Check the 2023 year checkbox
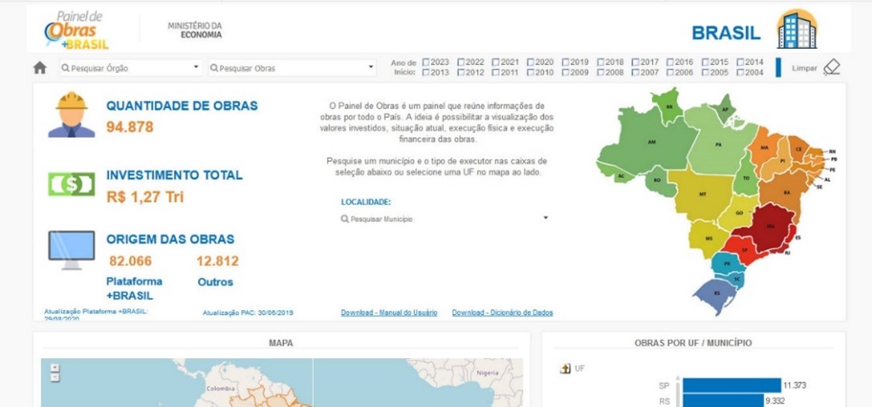 coord(426,62)
